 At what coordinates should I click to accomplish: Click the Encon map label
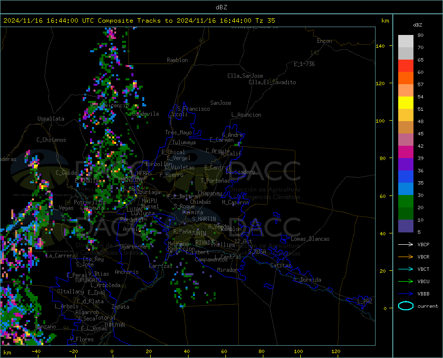[324, 41]
